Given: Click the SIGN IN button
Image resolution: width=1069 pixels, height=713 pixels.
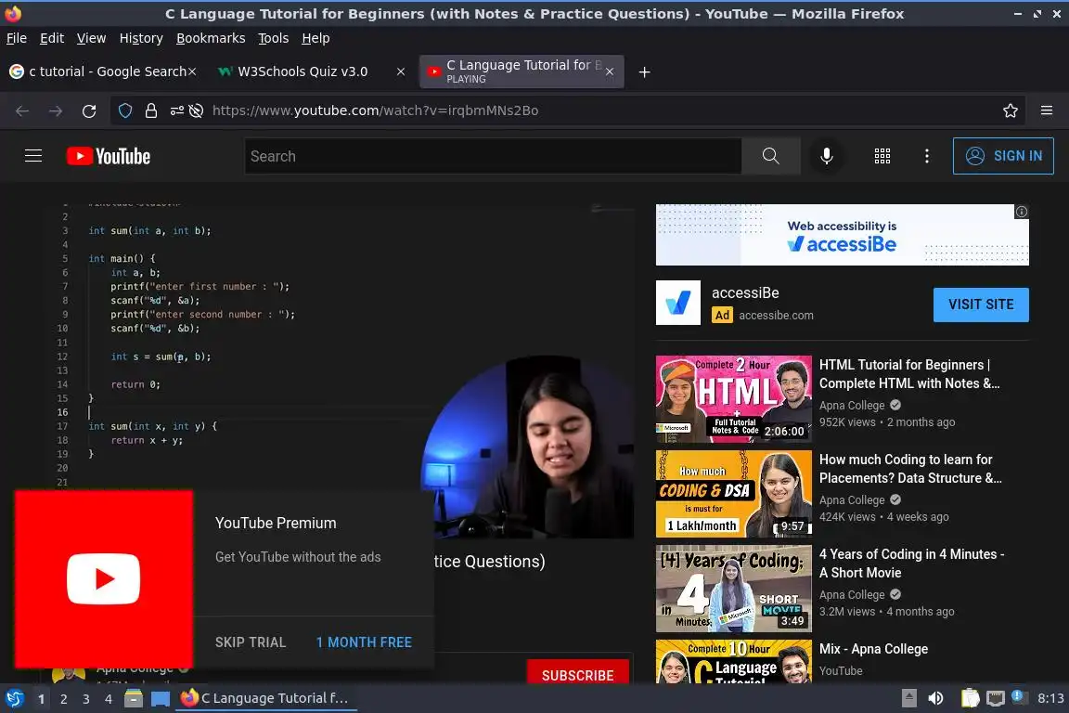Looking at the screenshot, I should coord(1003,156).
